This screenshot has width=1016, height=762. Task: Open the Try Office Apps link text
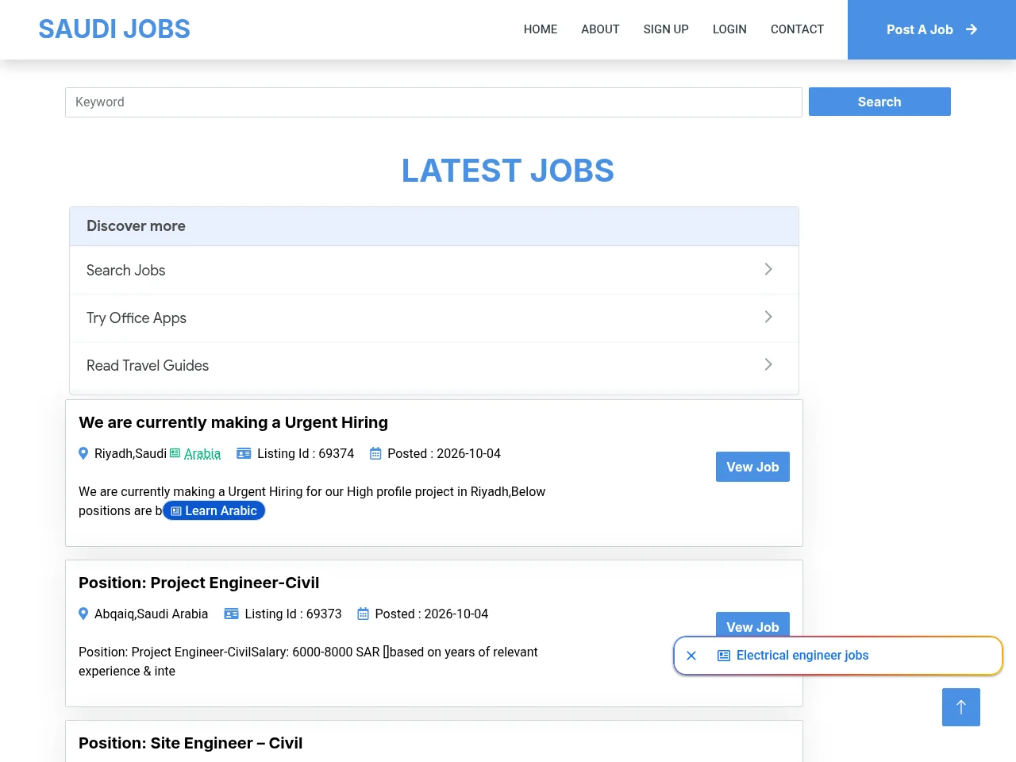coord(137,317)
